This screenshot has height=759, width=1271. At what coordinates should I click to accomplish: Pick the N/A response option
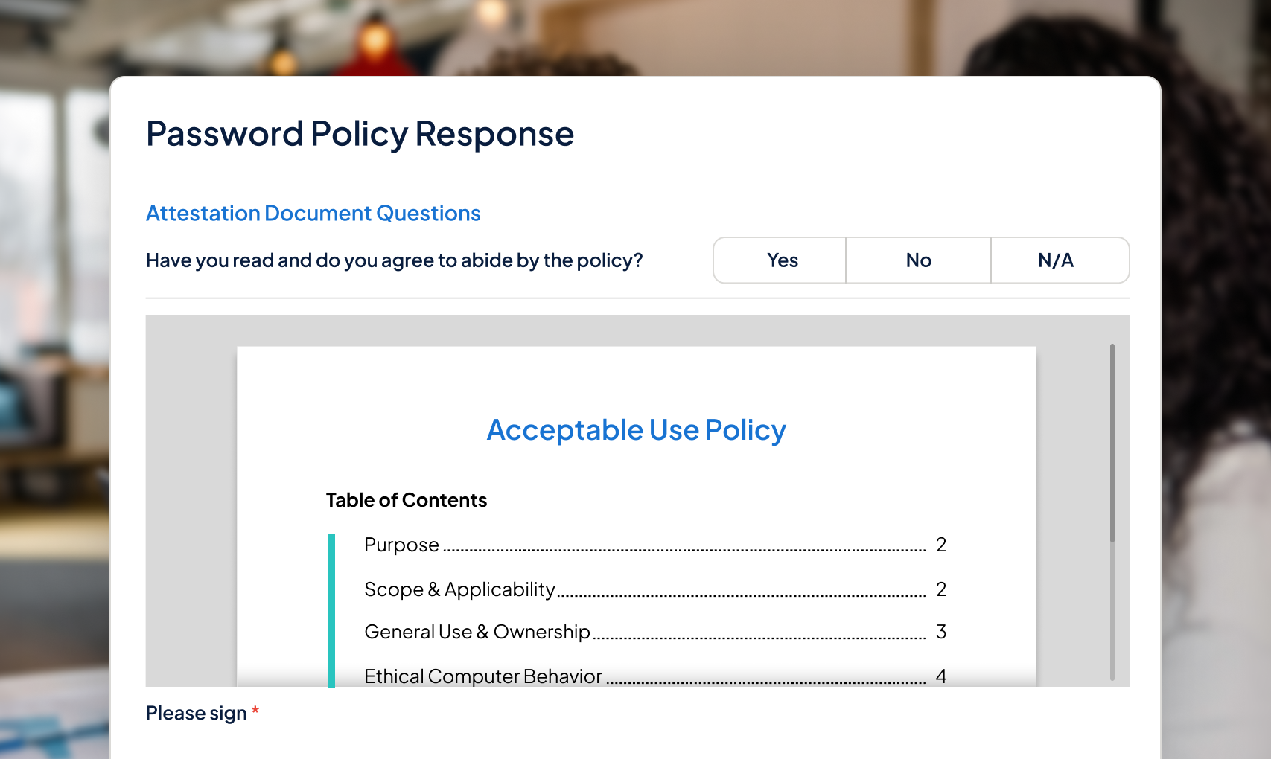(x=1057, y=260)
